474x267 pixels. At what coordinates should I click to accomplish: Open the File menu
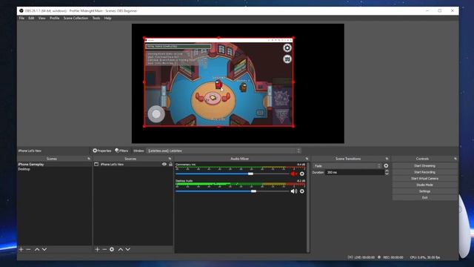pyautogui.click(x=21, y=18)
